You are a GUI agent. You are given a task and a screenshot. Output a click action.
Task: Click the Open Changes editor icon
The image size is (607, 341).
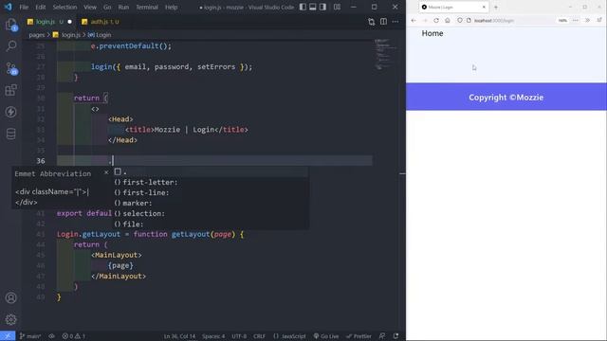tap(371, 22)
